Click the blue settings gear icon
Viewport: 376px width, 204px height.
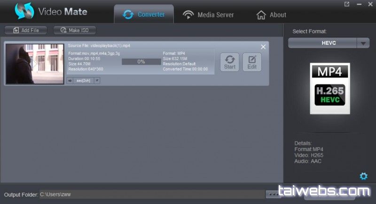point(363,176)
